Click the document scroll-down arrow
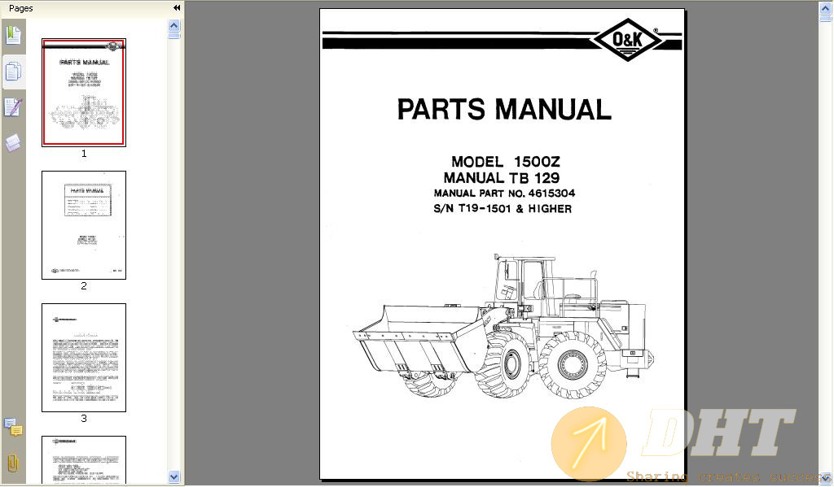This screenshot has width=834, height=487. pos(826,479)
